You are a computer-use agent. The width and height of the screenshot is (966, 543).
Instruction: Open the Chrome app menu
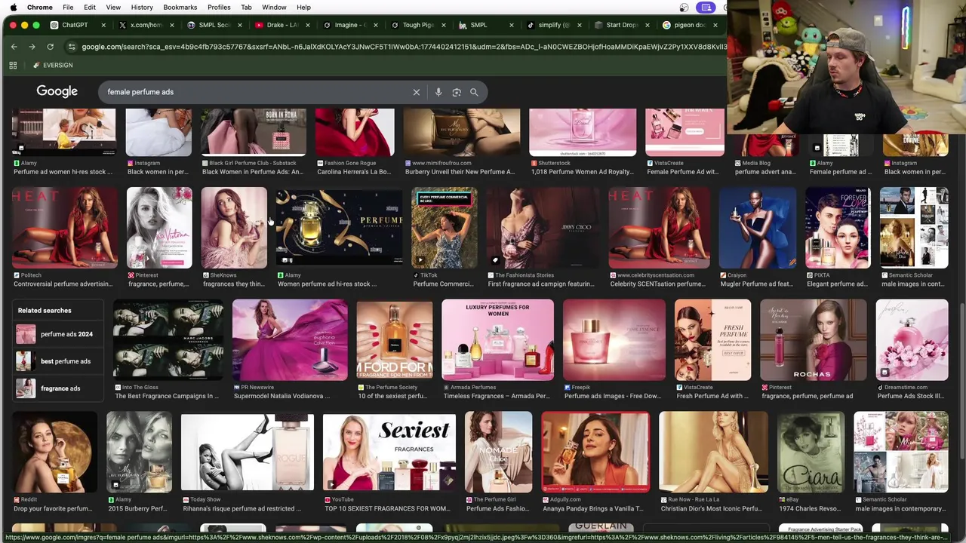(x=40, y=7)
